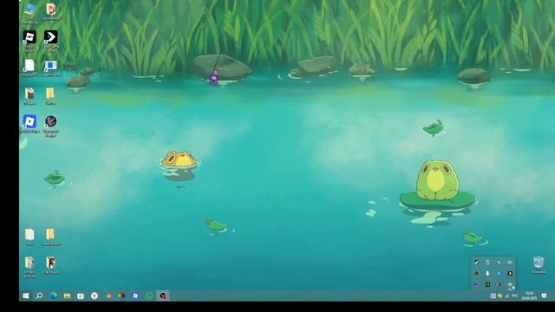Image resolution: width=555 pixels, height=312 pixels.
Task: Click the yellow-green round icon in the system tray
Action: (x=500, y=296)
